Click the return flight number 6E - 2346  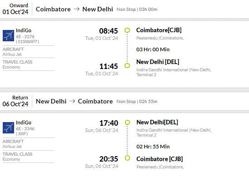click(25, 128)
